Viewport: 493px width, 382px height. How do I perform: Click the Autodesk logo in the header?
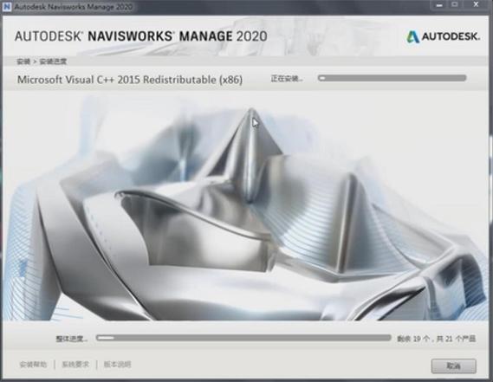point(444,36)
